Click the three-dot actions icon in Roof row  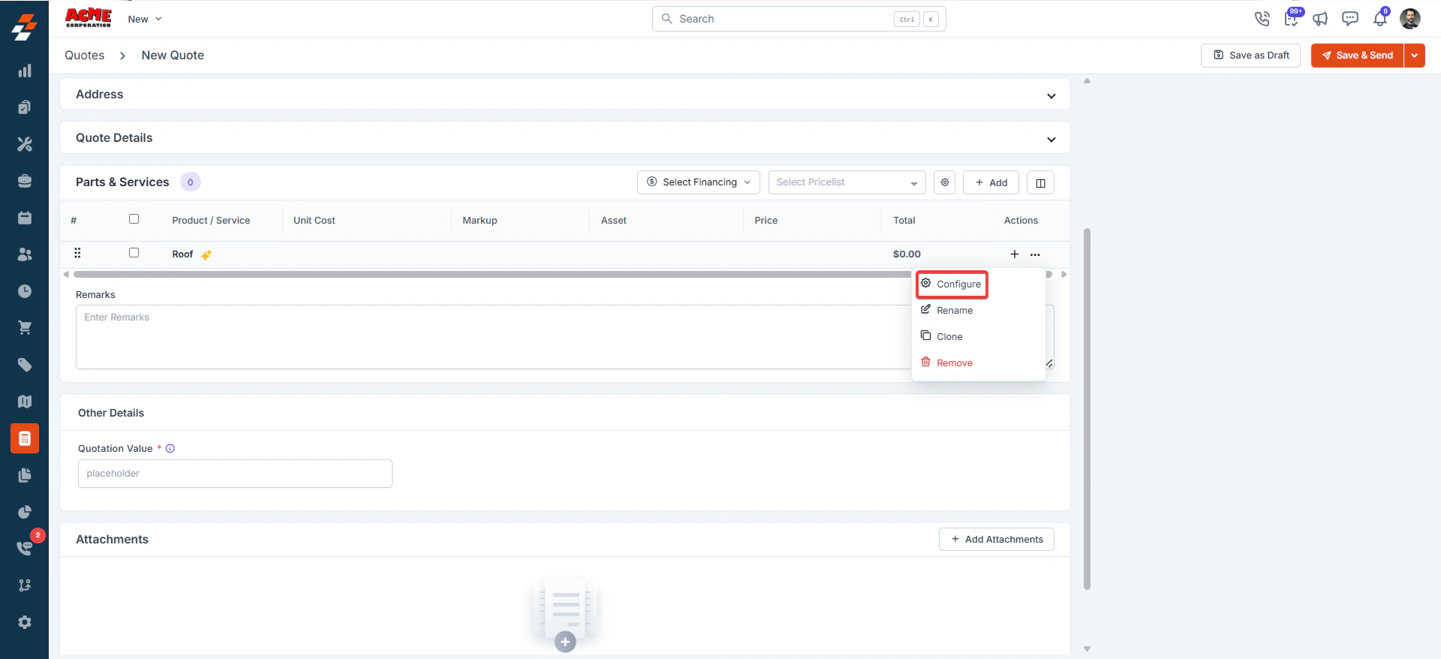[1036, 254]
